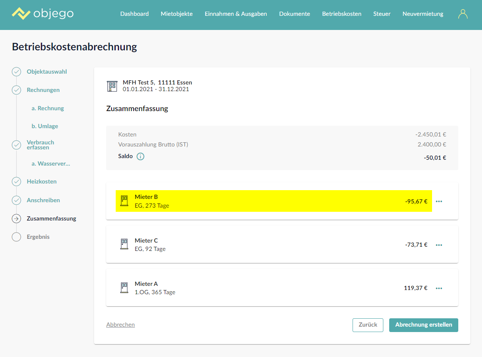Select the a. Rechnung sub-step

[47, 108]
